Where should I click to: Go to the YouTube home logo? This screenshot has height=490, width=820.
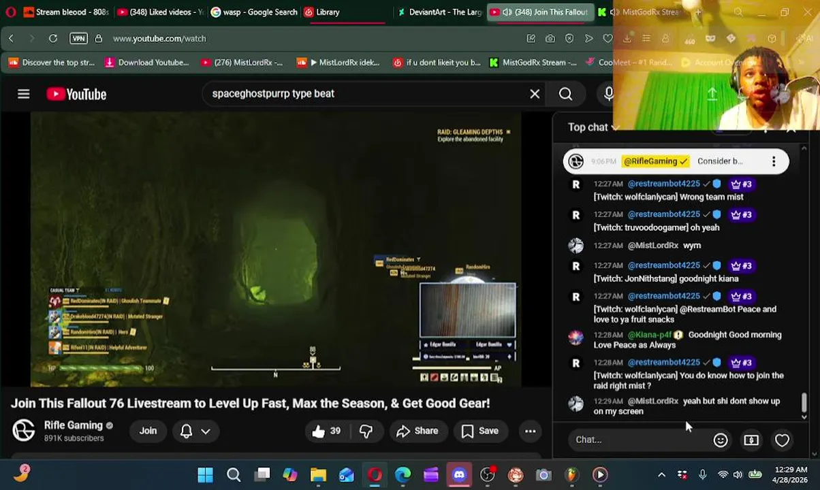click(x=76, y=94)
